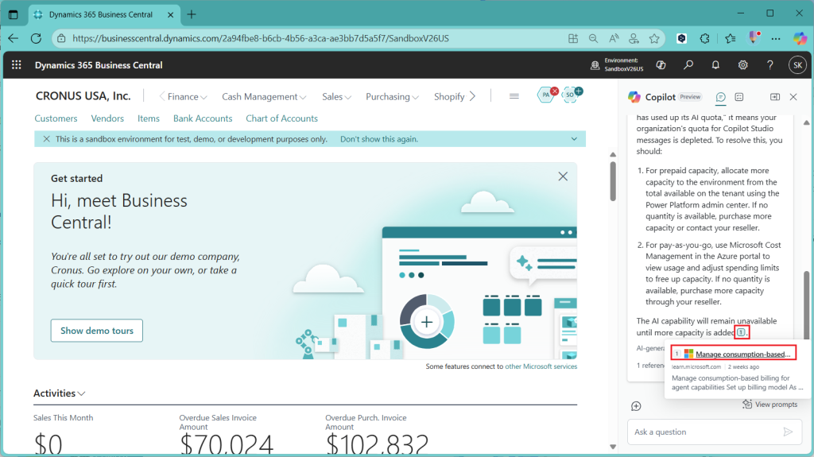
Task: Open the SK user account avatar
Action: click(797, 65)
